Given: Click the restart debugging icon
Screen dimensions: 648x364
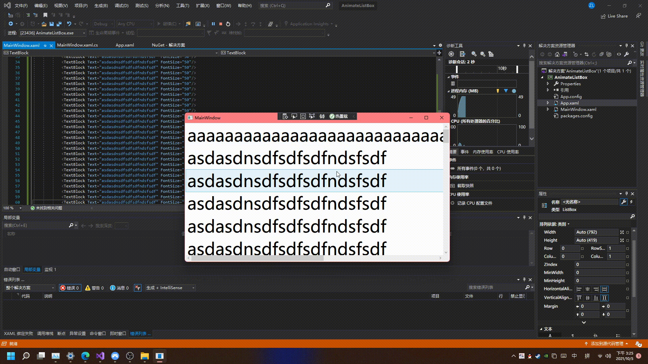Looking at the screenshot, I should tap(228, 24).
